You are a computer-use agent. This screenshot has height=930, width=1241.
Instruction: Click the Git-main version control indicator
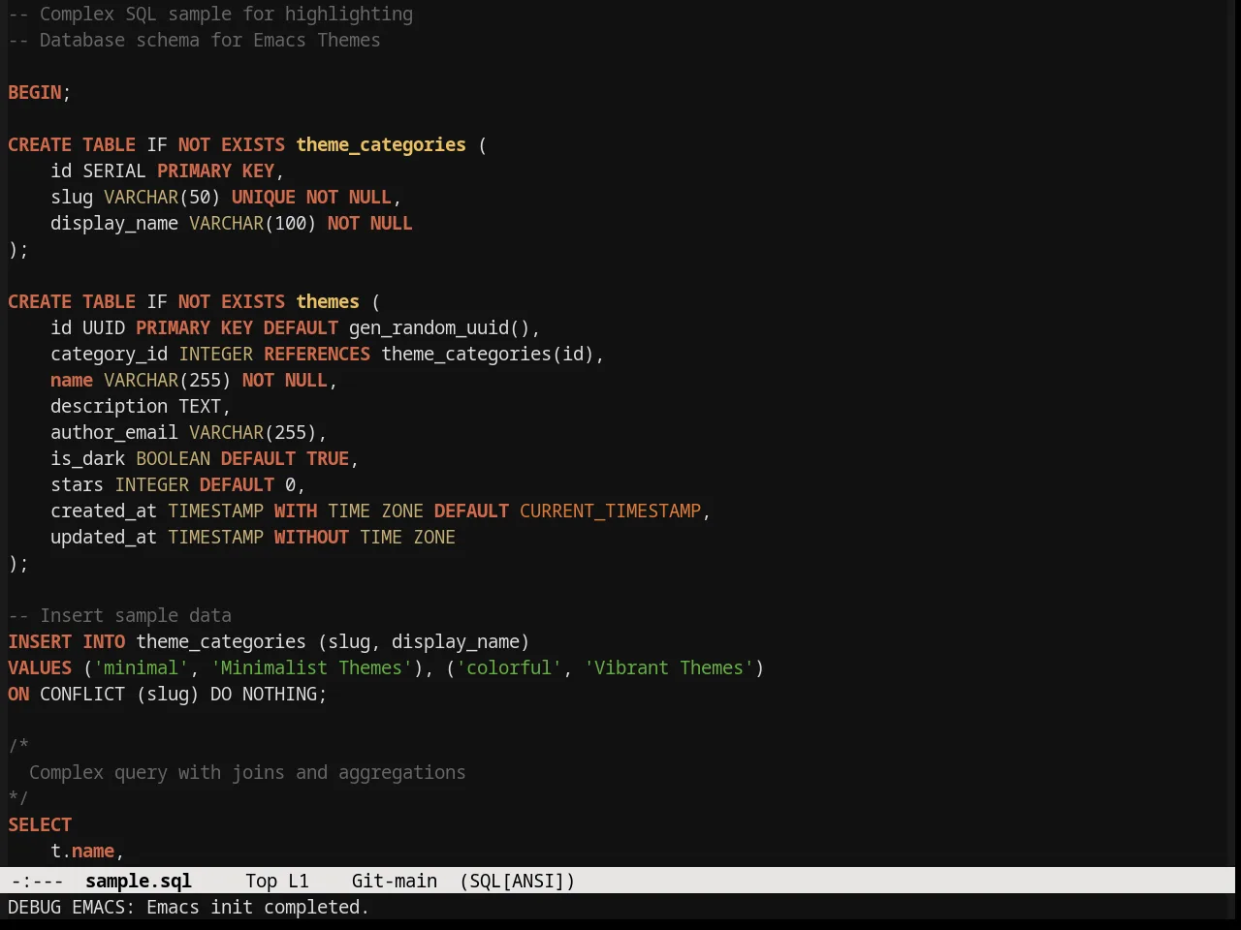tap(394, 881)
